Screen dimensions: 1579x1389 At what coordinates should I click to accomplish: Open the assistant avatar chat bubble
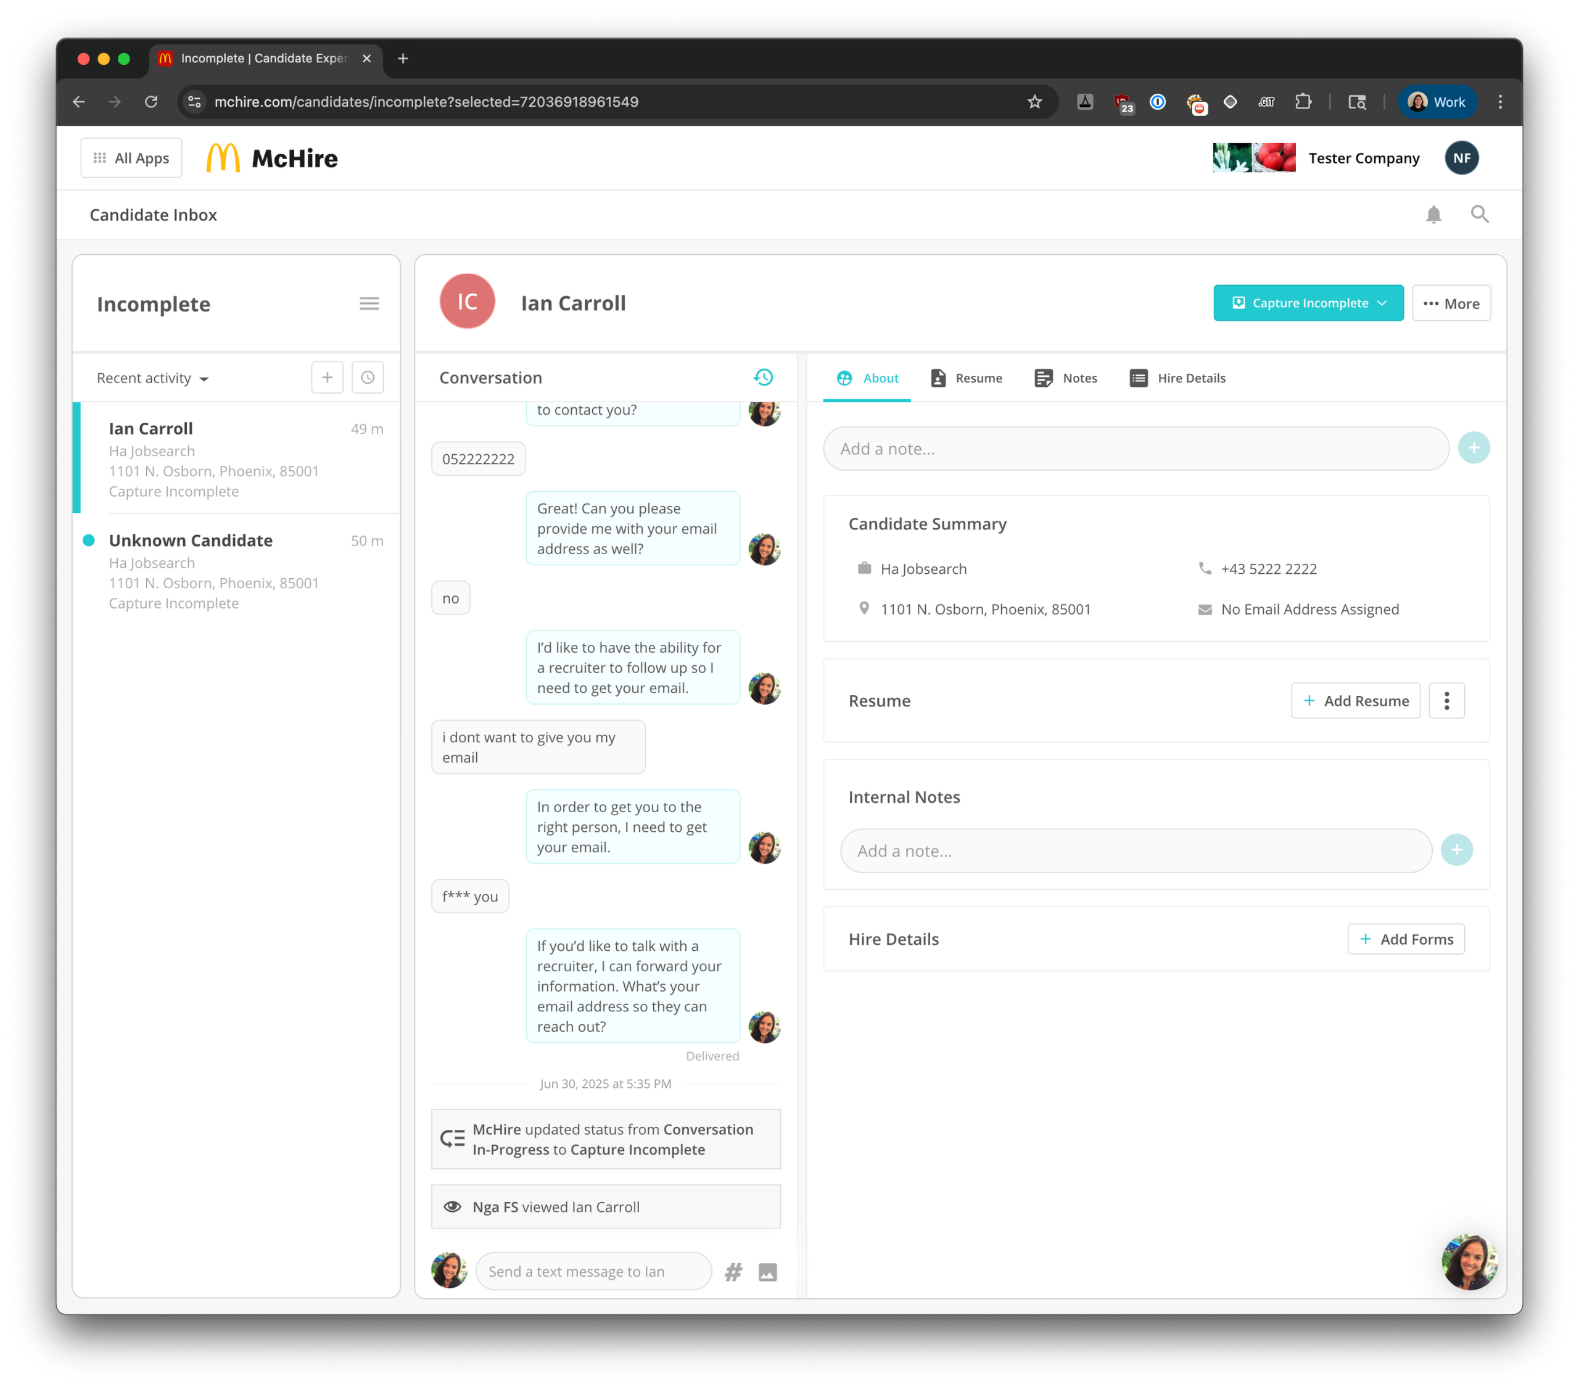[x=1469, y=1261]
